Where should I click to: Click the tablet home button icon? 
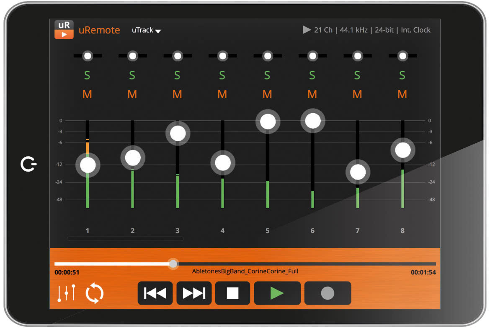(x=28, y=164)
